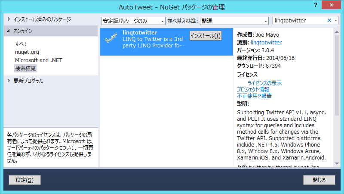Open the ライセンスの表示 link
The width and height of the screenshot is (344, 194).
tap(264, 83)
